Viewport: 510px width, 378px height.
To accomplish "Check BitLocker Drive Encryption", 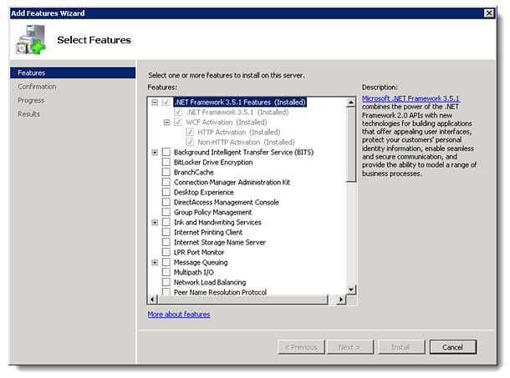I will click(166, 162).
